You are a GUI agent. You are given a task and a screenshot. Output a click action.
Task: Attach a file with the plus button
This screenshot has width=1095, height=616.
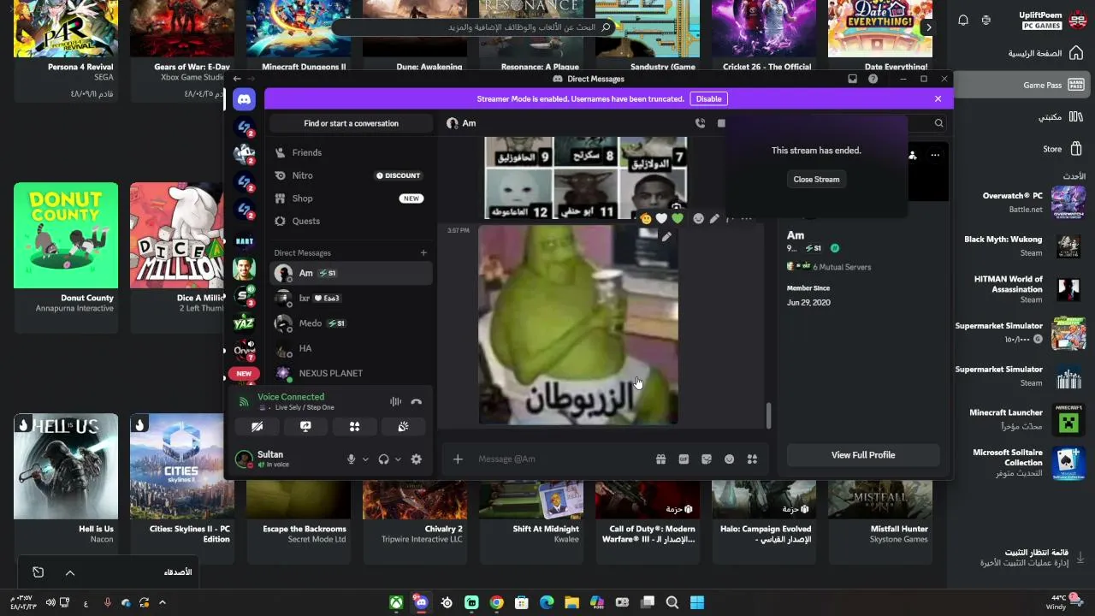(458, 459)
